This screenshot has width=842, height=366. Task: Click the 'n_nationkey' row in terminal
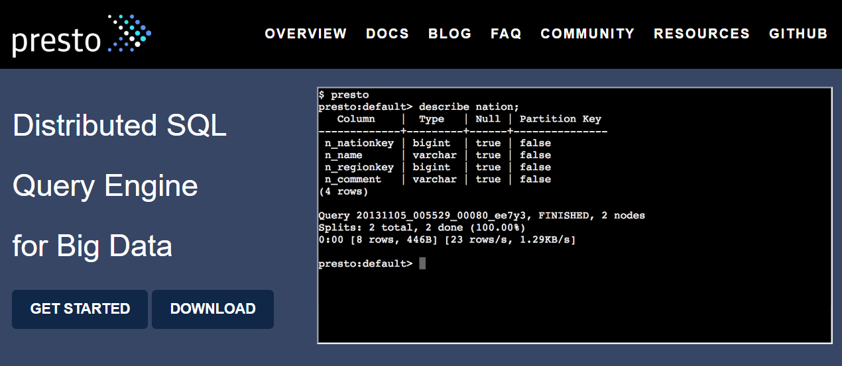[x=438, y=143]
